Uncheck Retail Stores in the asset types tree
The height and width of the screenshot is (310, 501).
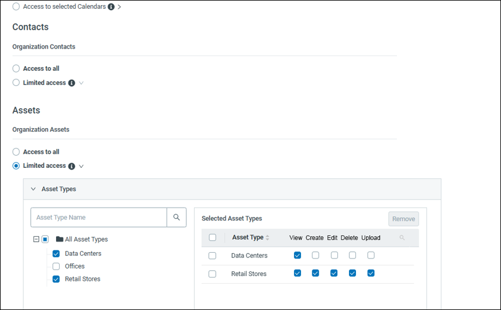(x=56, y=279)
